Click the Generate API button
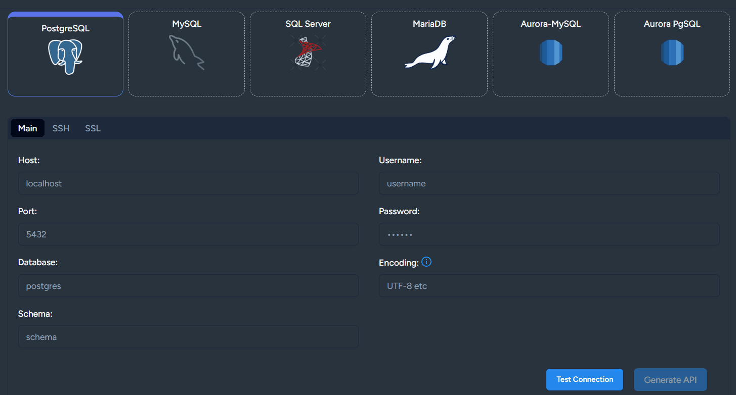Image resolution: width=736 pixels, height=395 pixels. coord(670,380)
